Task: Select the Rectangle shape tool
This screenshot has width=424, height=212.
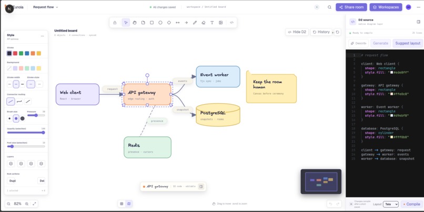Action: pyautogui.click(x=152, y=23)
